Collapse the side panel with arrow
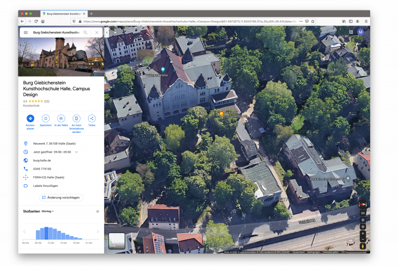This screenshot has width=398, height=266. [106, 32]
